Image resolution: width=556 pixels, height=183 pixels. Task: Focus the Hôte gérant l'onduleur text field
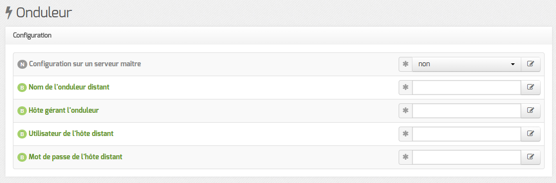[466, 111]
